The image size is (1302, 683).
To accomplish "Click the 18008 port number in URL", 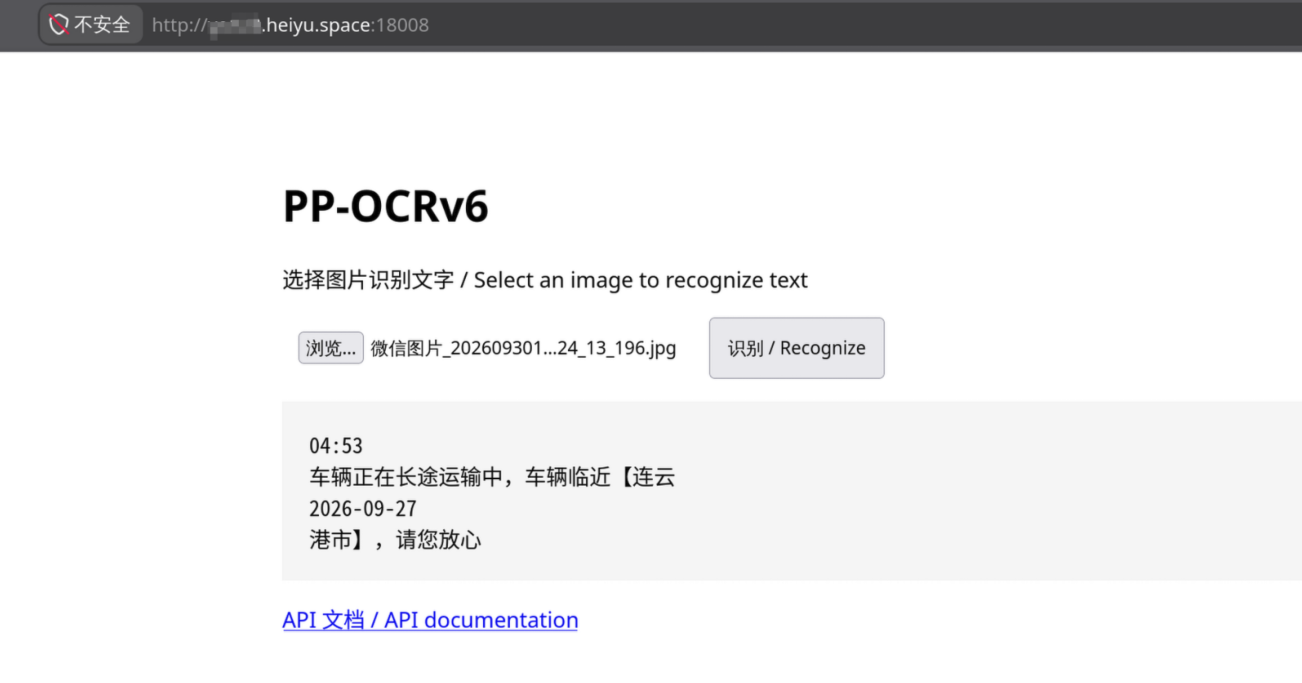I will click(403, 25).
